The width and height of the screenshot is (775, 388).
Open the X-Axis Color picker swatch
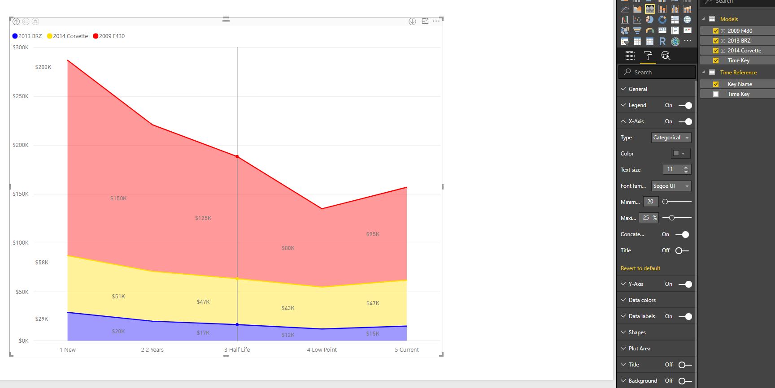point(680,153)
